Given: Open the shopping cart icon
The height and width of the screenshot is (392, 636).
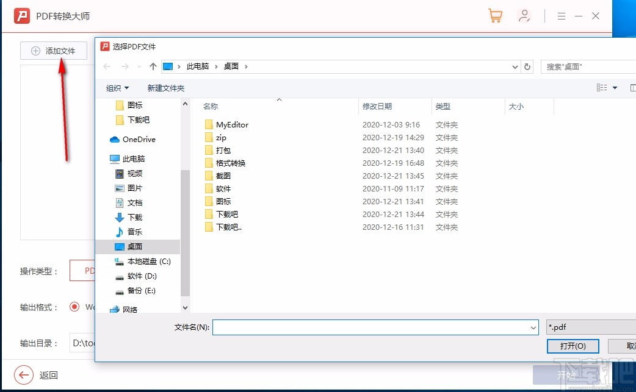Looking at the screenshot, I should (495, 15).
